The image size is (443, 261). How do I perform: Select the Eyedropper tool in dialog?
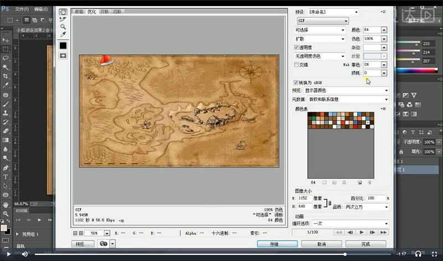coord(63,34)
